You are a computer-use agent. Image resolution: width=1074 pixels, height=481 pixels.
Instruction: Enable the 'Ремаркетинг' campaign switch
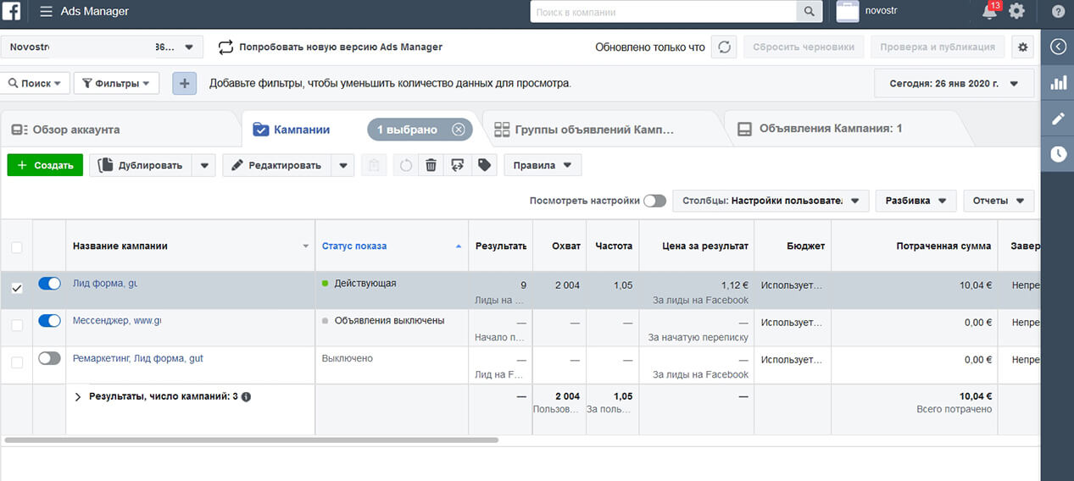tap(50, 358)
